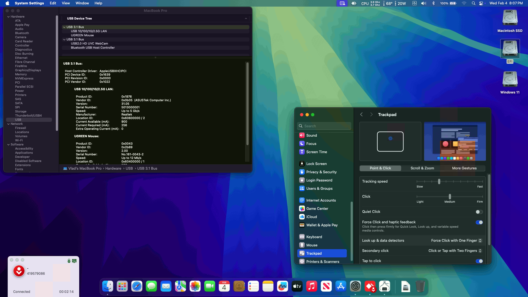Open the Help menu
Viewport: 528px width, 297px height.
(98, 3)
